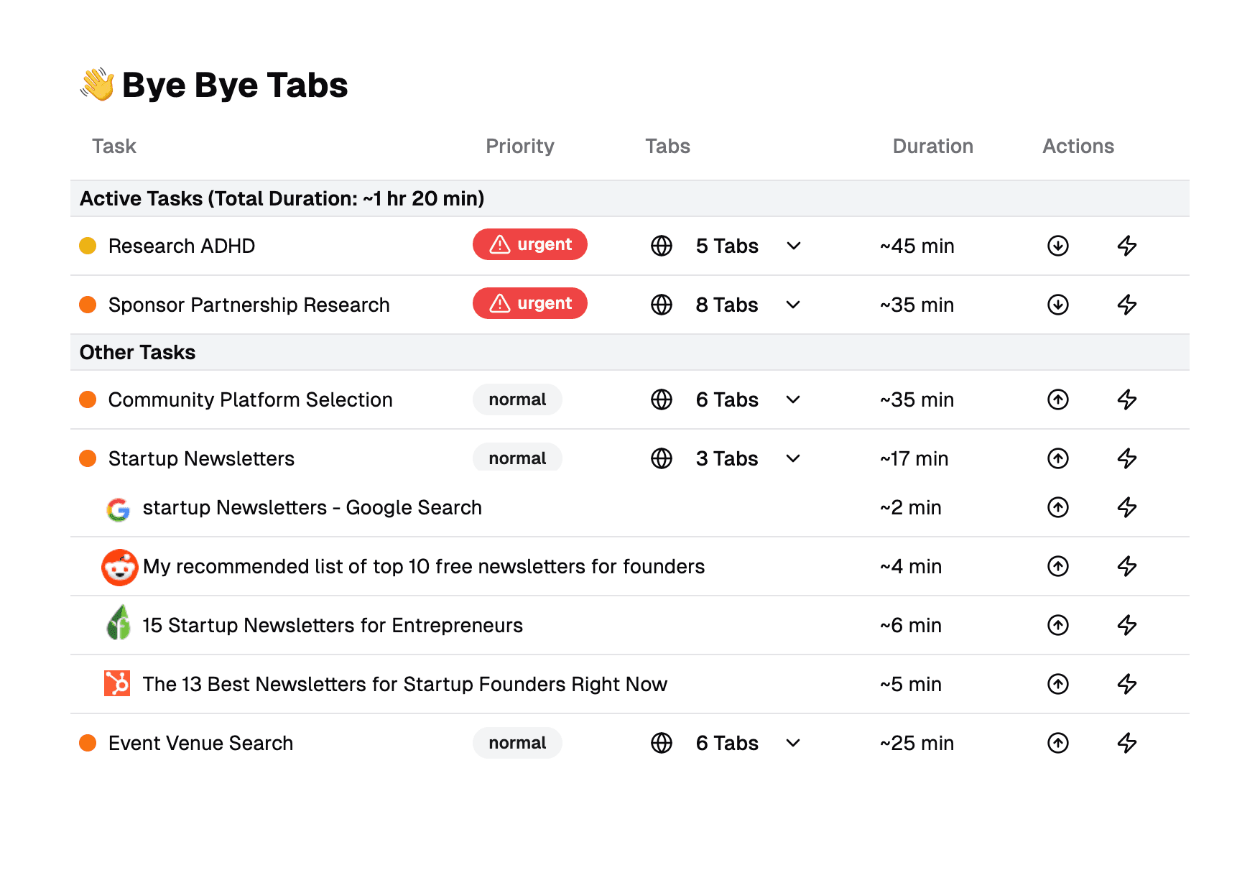Viewport: 1260px width, 888px height.
Task: Click the Priority column header
Action: (520, 146)
